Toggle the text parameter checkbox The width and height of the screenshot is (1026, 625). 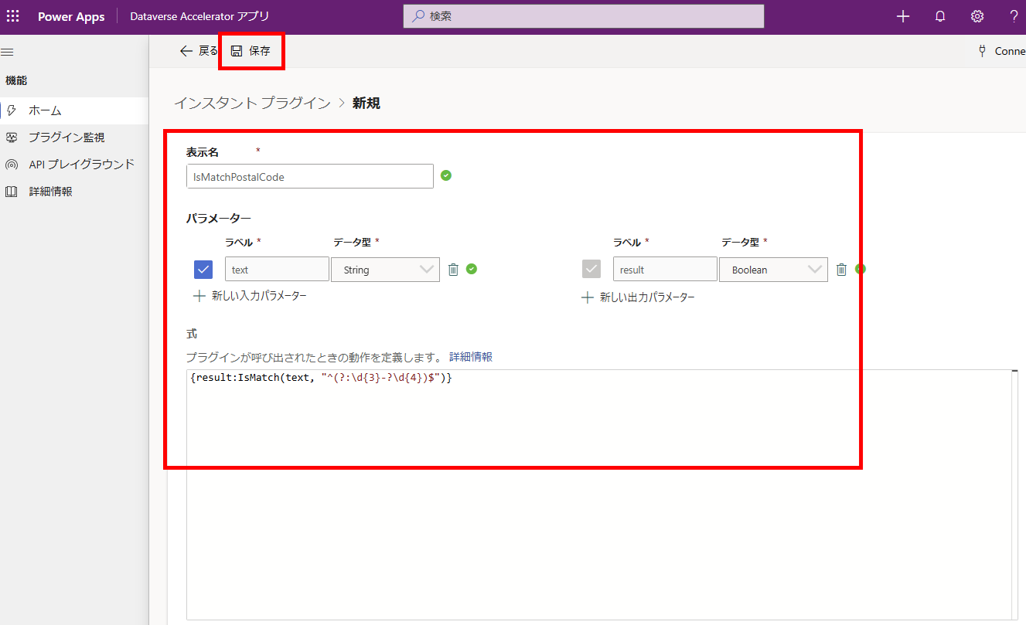coord(203,270)
